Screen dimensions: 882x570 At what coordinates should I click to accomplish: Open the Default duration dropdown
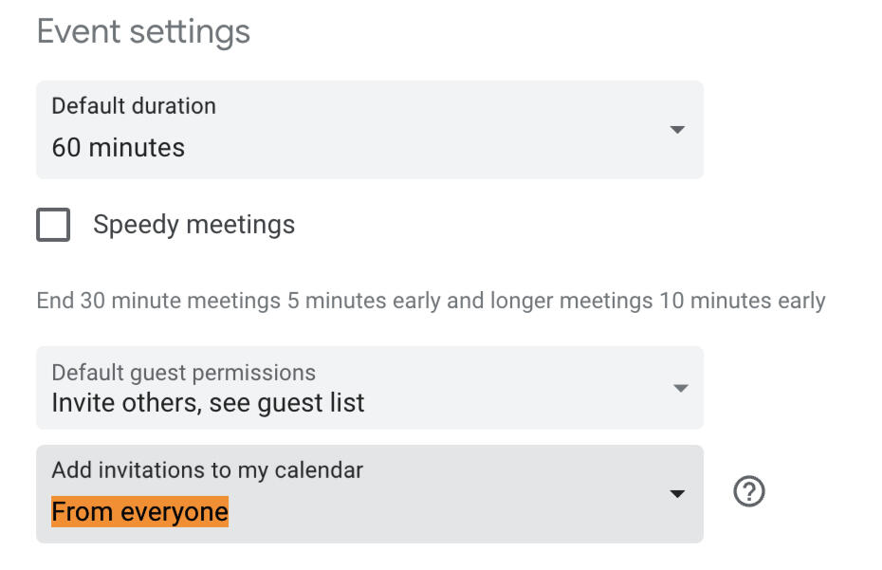pos(369,130)
